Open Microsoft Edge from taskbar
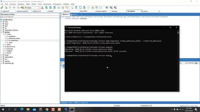 tap(22, 109)
